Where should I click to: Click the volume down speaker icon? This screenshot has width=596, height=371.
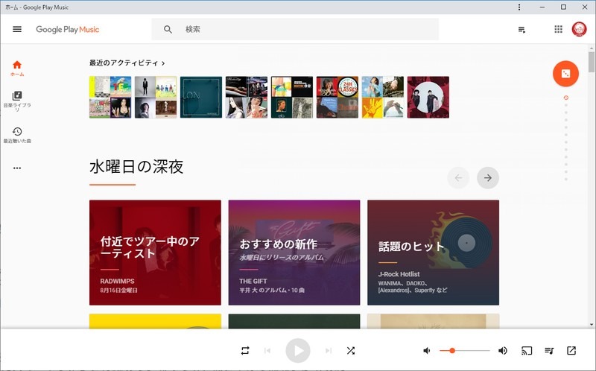pyautogui.click(x=427, y=350)
